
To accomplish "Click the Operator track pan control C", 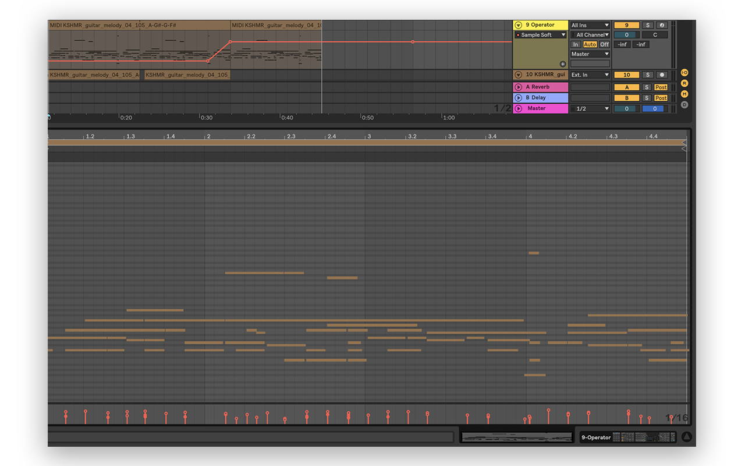I will click(x=655, y=35).
